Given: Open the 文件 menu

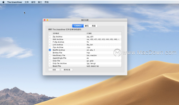Looking at the screenshot, I should click(x=27, y=2).
